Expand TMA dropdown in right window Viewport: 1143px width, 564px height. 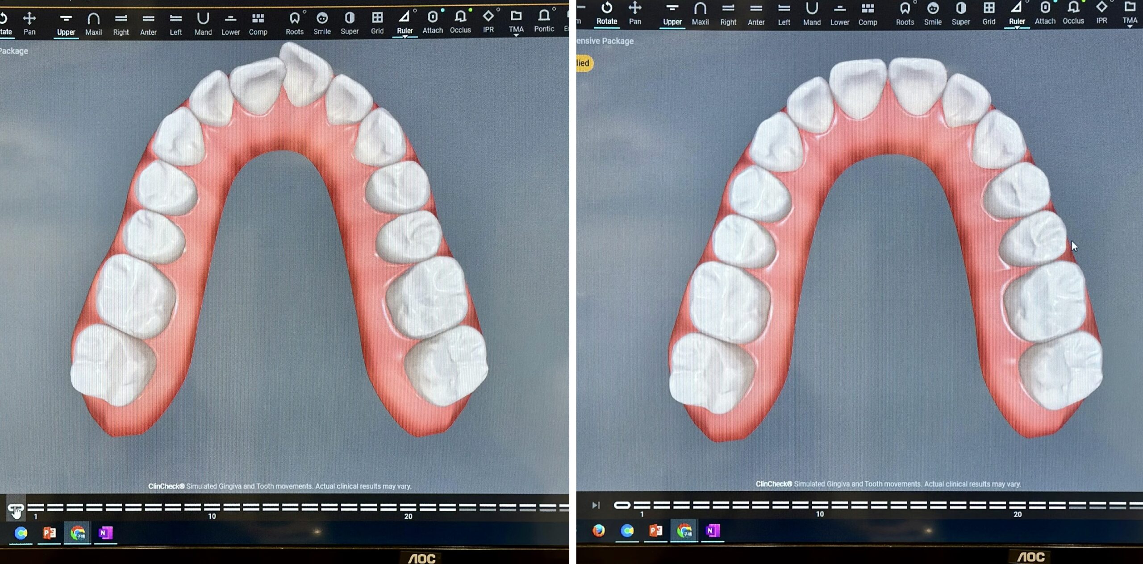(x=1130, y=27)
